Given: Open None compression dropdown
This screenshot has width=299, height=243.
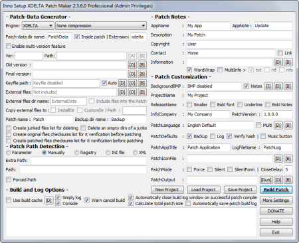Looking at the screenshot, I should pos(101,26).
